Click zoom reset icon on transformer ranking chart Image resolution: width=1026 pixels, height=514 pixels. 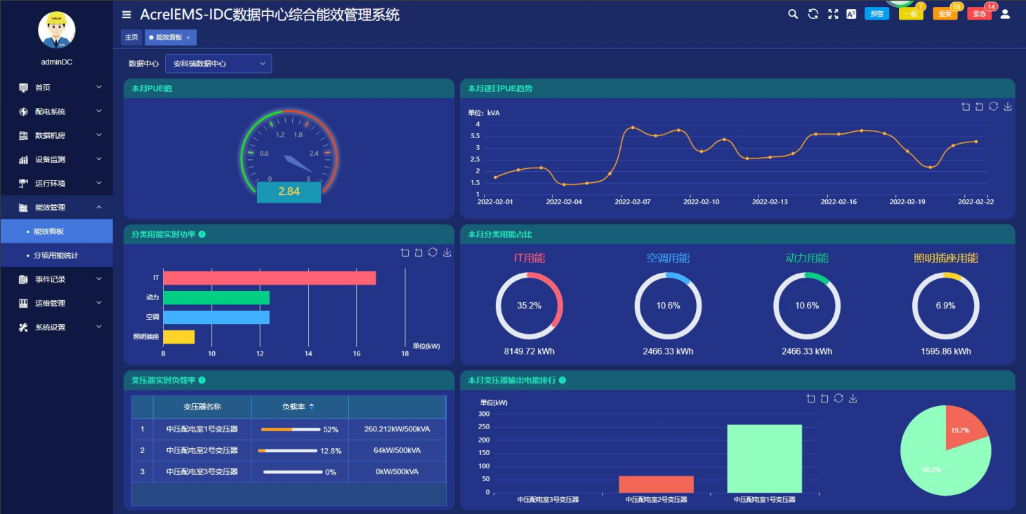pos(824,398)
